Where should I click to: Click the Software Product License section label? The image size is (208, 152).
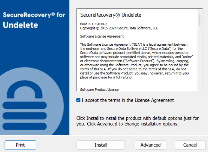click(98, 89)
